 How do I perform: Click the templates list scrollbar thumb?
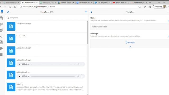pos(87,33)
